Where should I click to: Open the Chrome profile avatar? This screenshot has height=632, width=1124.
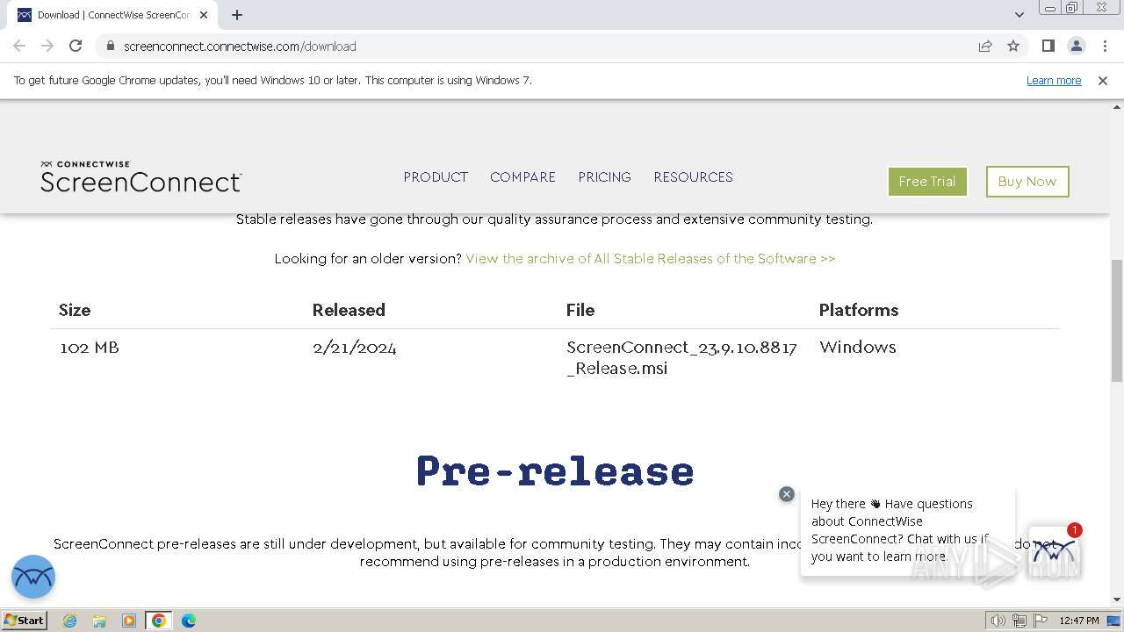[1076, 46]
